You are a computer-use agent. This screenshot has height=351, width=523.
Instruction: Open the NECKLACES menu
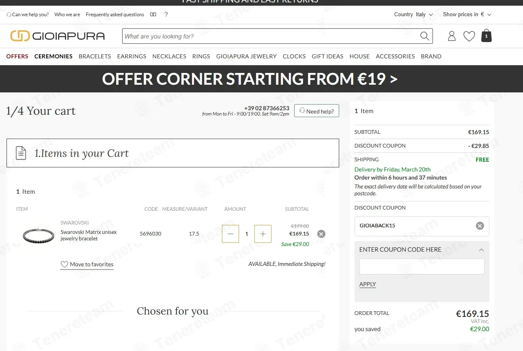click(x=169, y=56)
